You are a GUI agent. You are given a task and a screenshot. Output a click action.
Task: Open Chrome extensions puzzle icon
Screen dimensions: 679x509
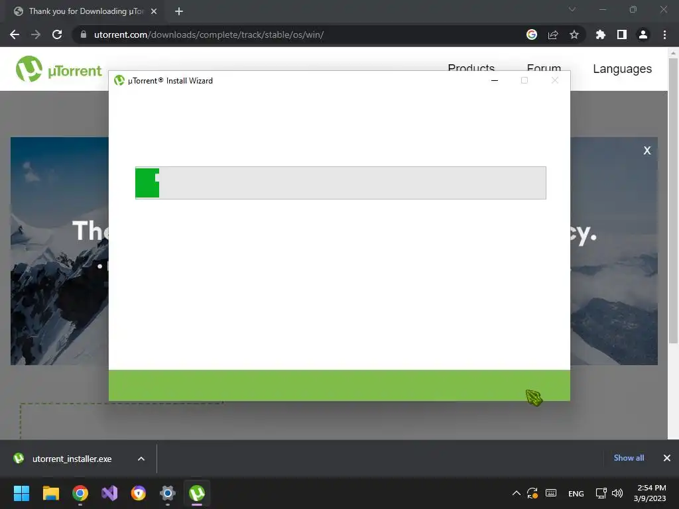[x=601, y=34]
